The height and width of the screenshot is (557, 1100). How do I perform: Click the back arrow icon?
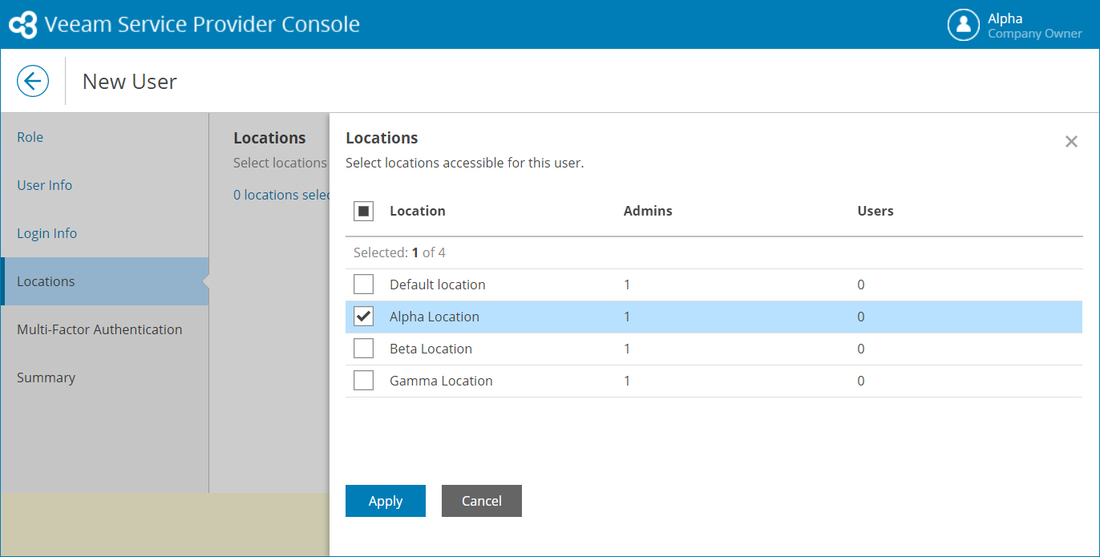(33, 81)
